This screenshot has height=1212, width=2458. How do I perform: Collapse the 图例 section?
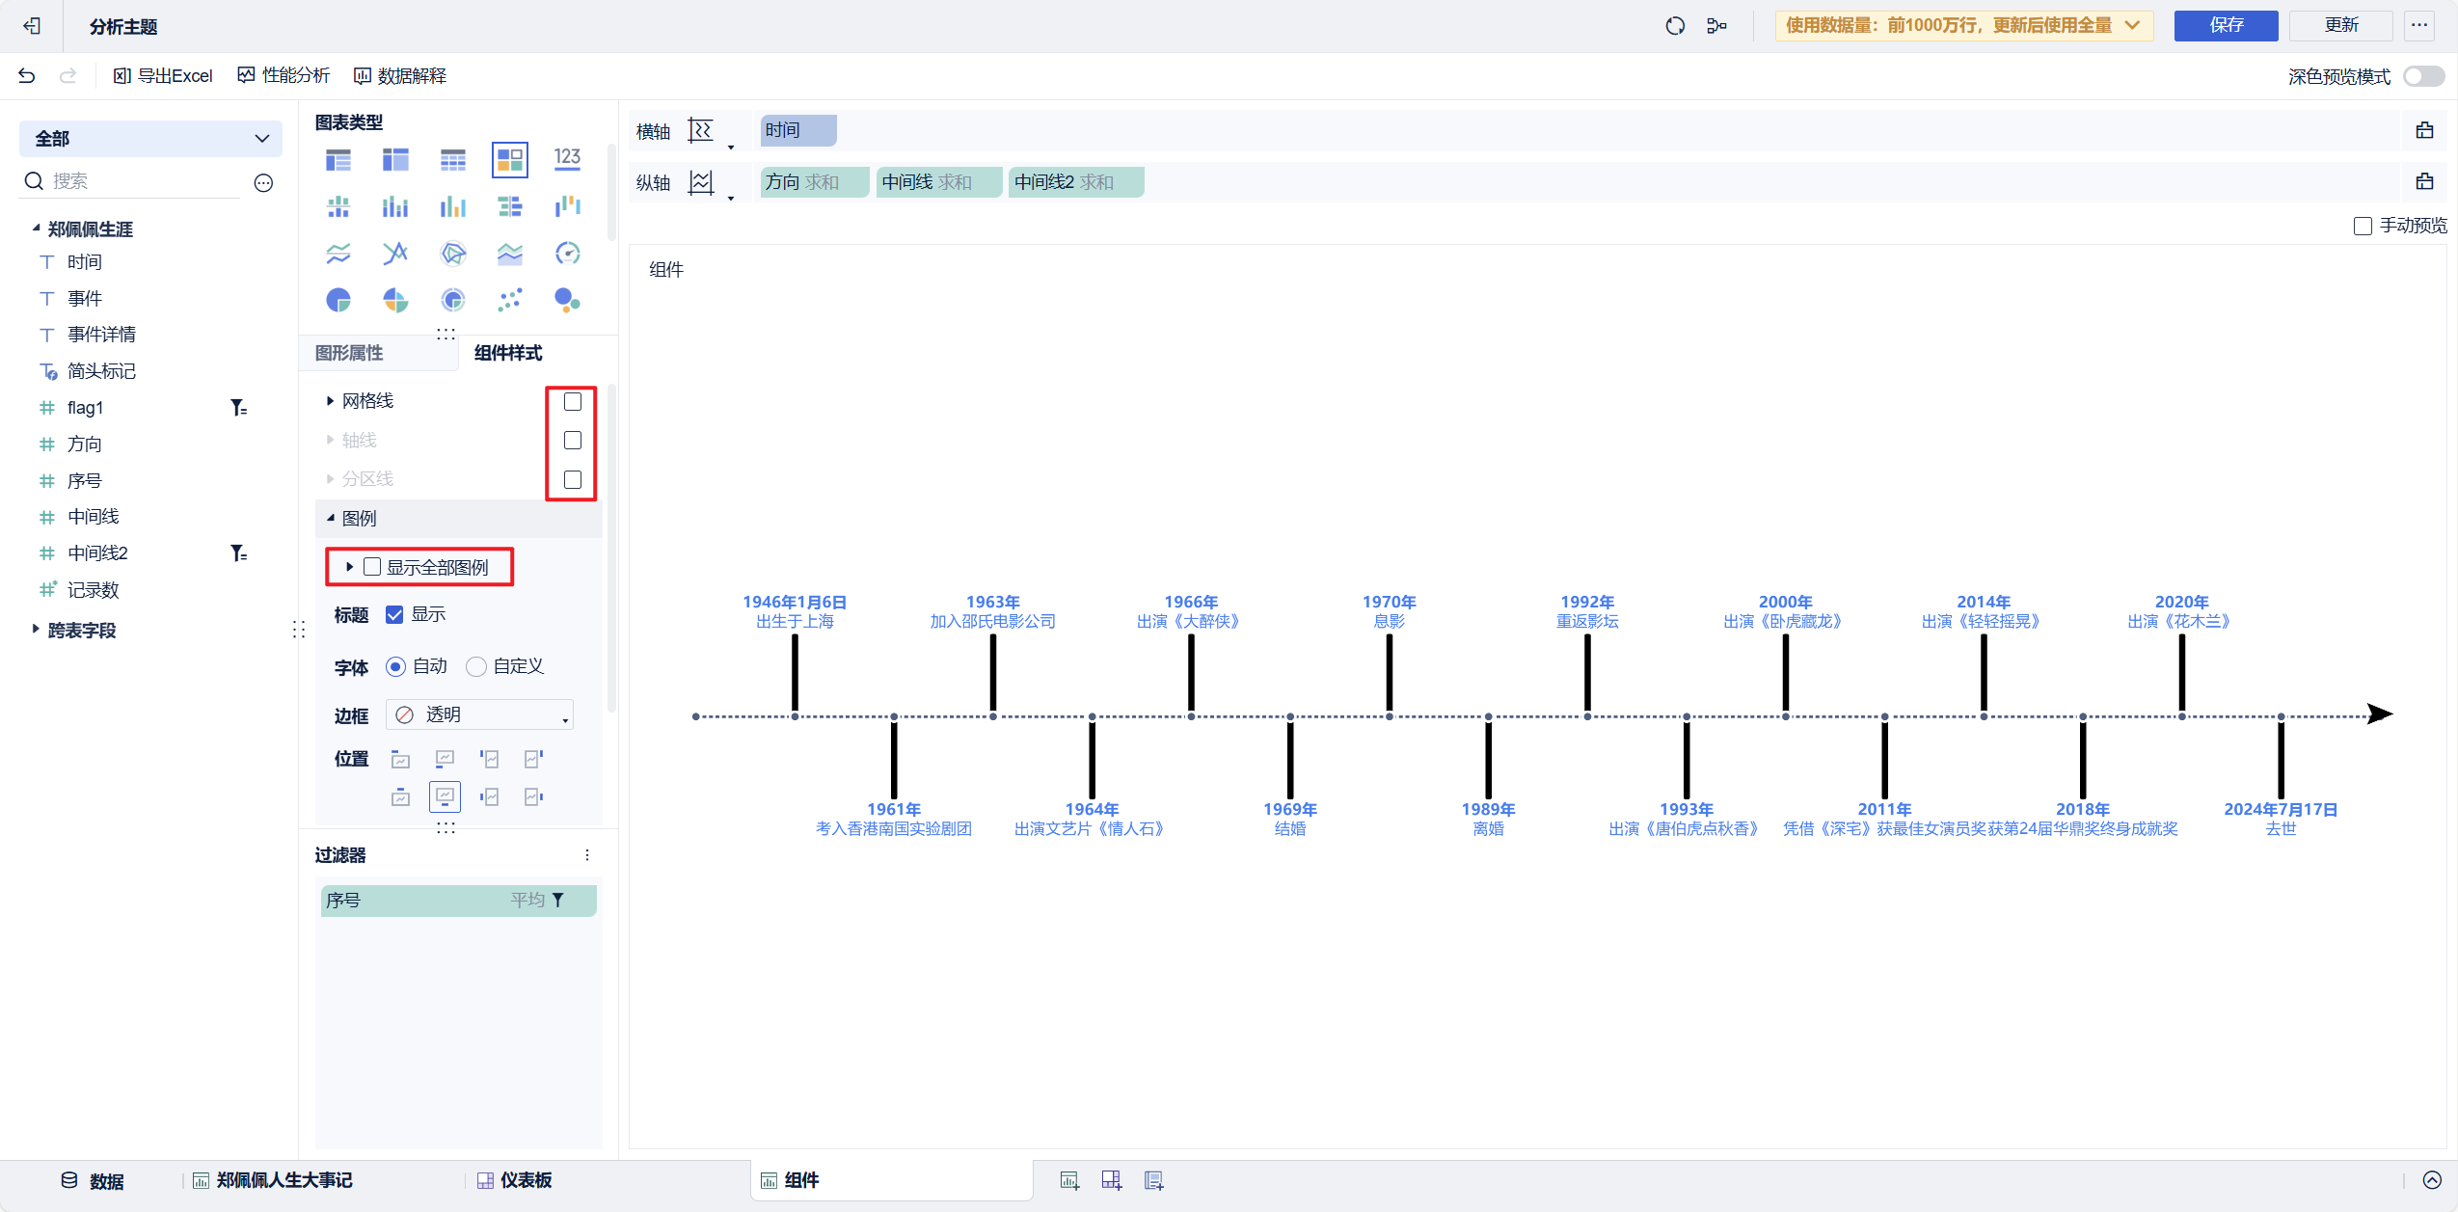coord(330,518)
